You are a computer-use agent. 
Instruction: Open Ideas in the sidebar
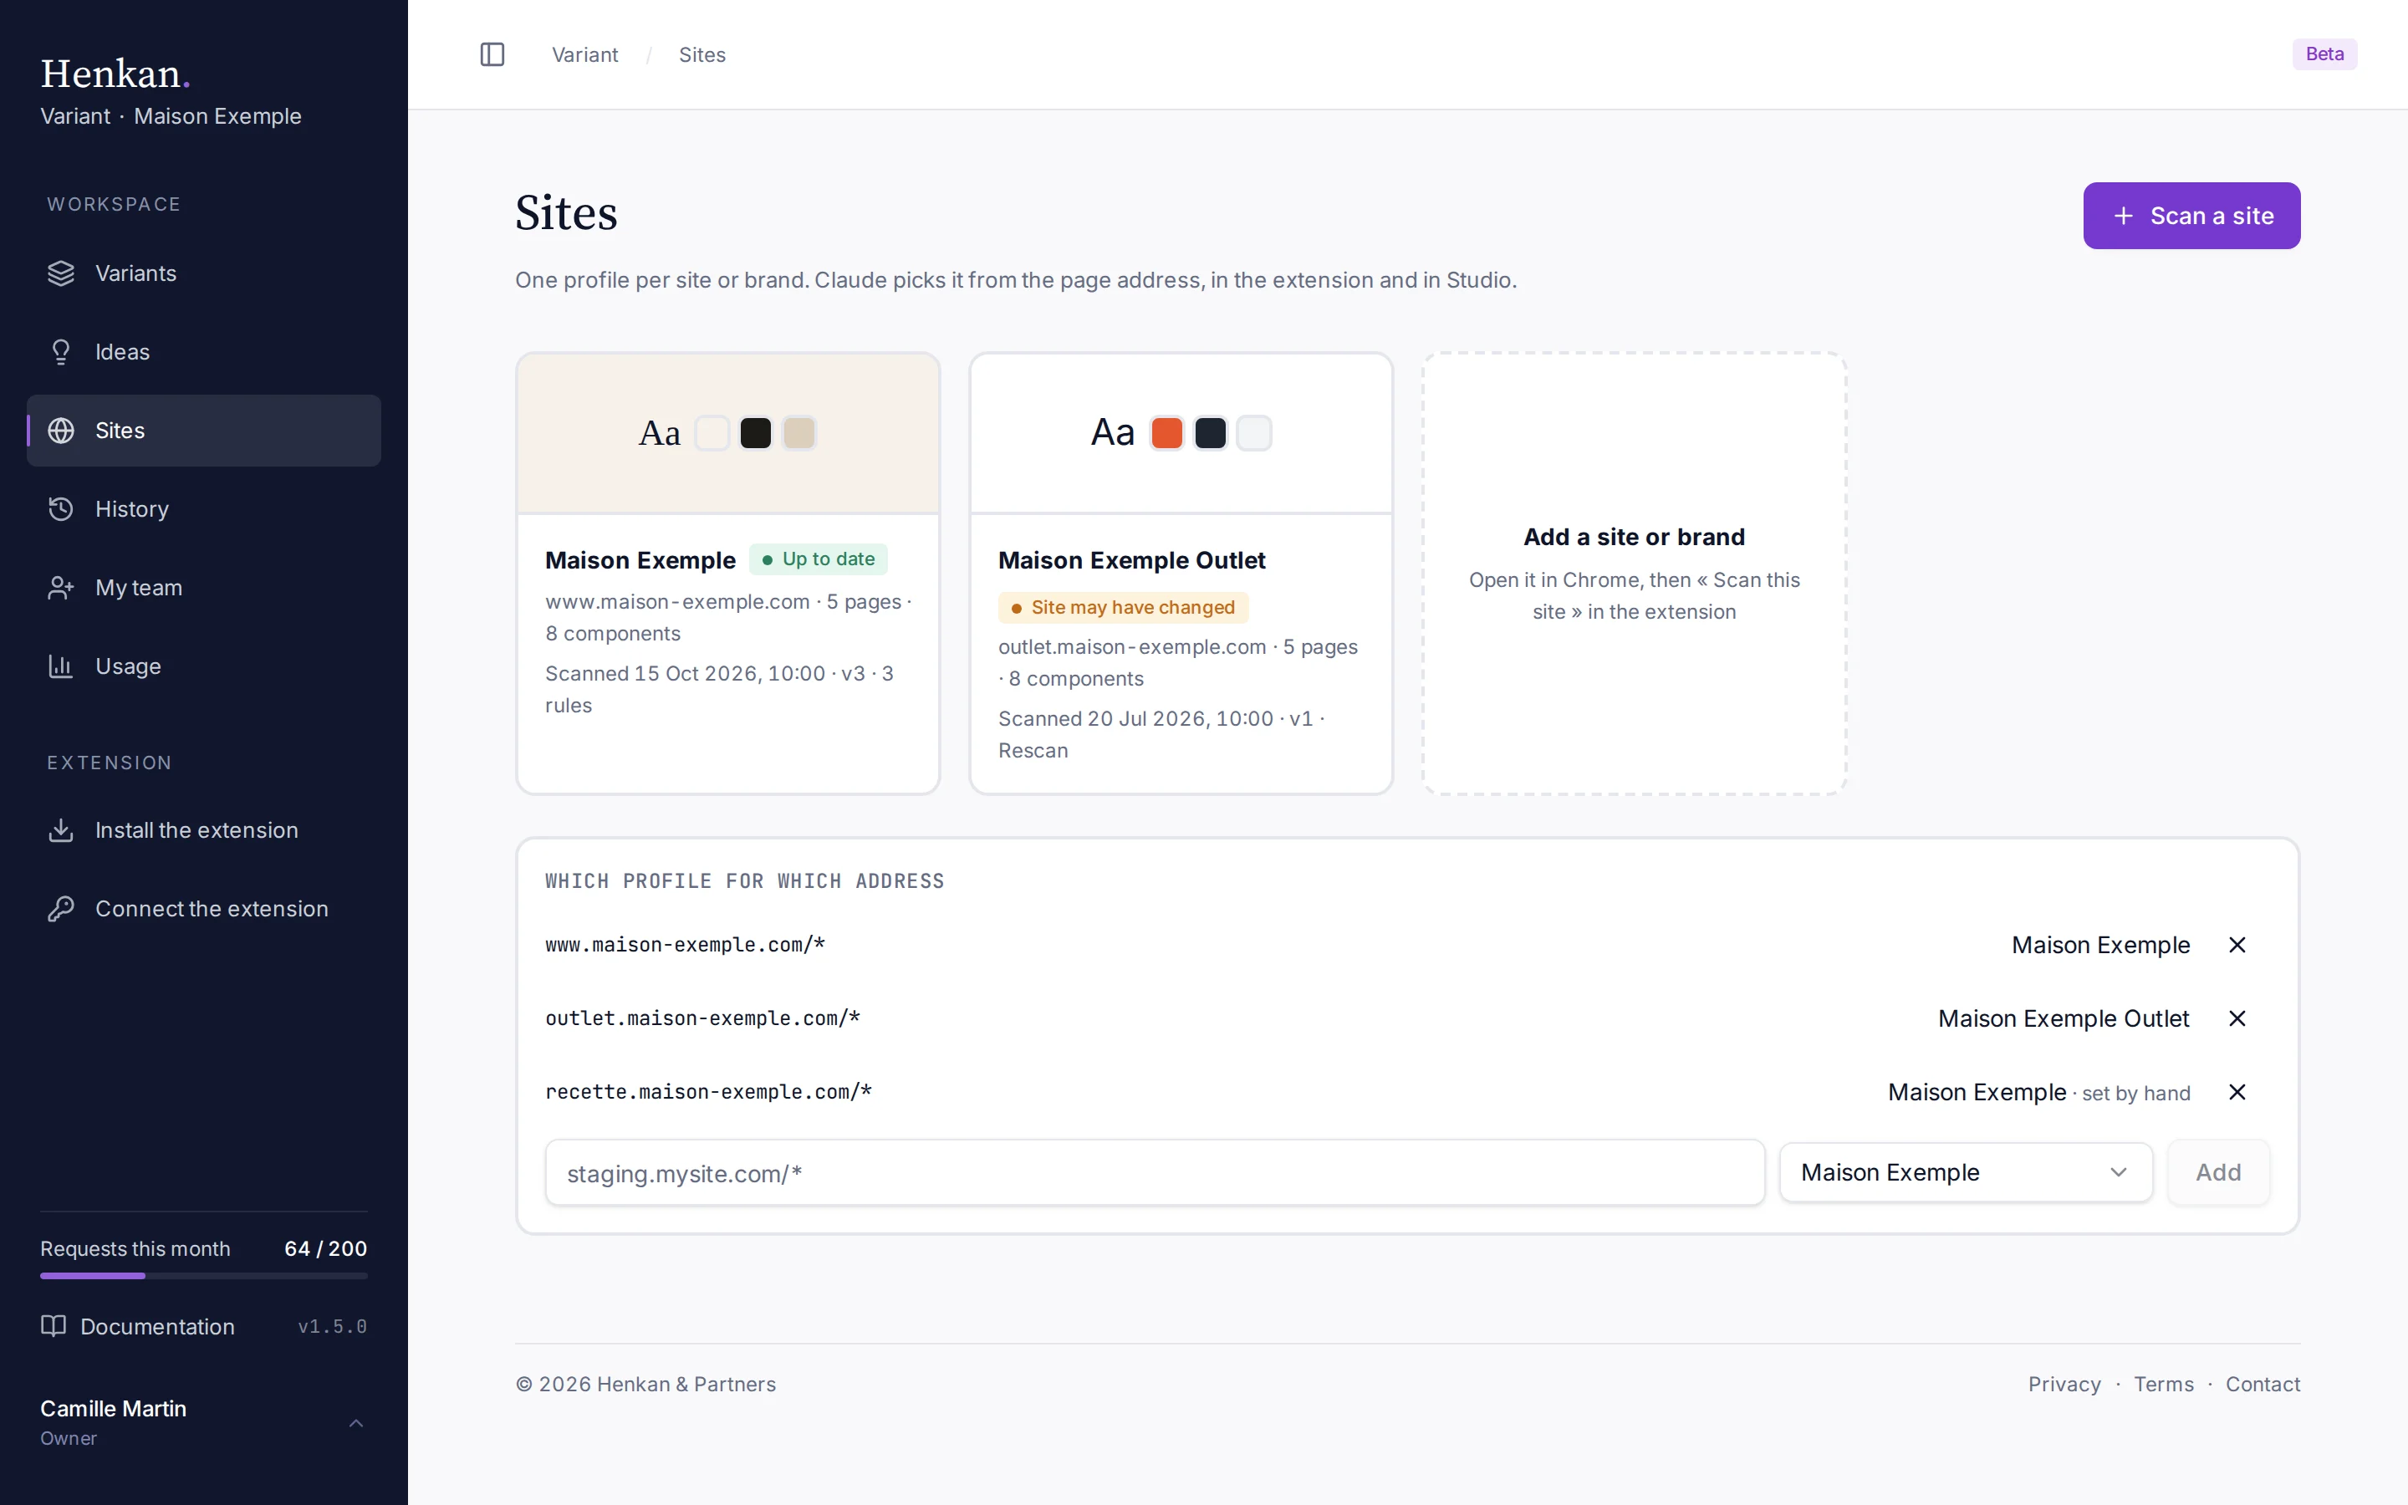click(x=204, y=352)
